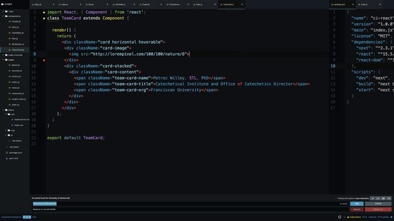This screenshot has height=221, width=394.
Task: Click 'Franciscan University' text in editor
Action: (x=176, y=90)
